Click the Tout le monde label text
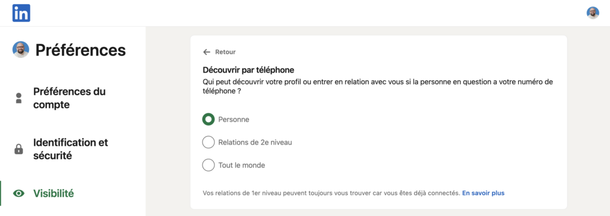 point(242,165)
